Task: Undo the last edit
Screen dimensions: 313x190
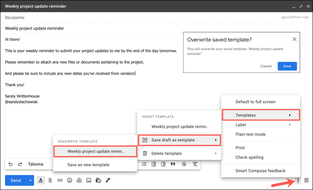Action: (11, 164)
